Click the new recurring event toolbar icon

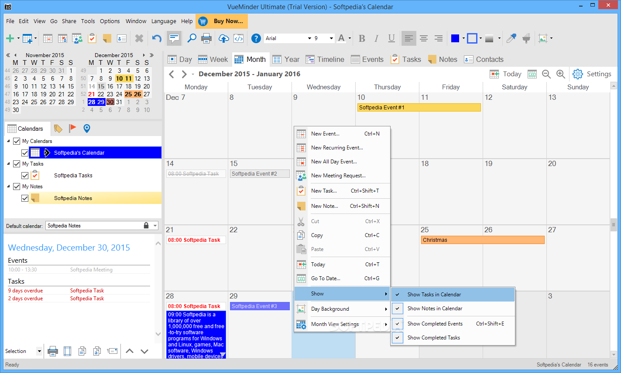pos(63,38)
